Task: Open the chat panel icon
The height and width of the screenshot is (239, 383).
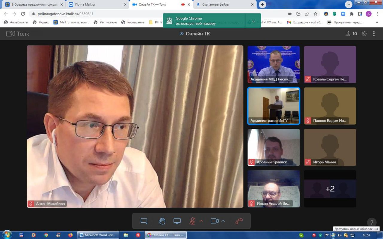Action: click(x=144, y=221)
